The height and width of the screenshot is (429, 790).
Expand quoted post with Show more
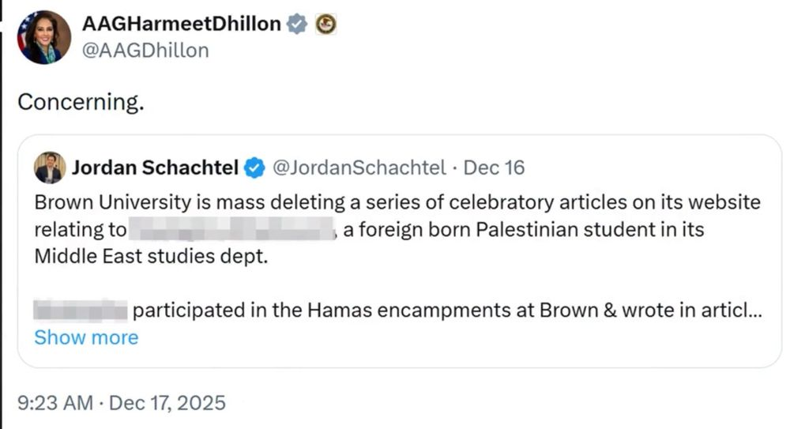point(86,337)
